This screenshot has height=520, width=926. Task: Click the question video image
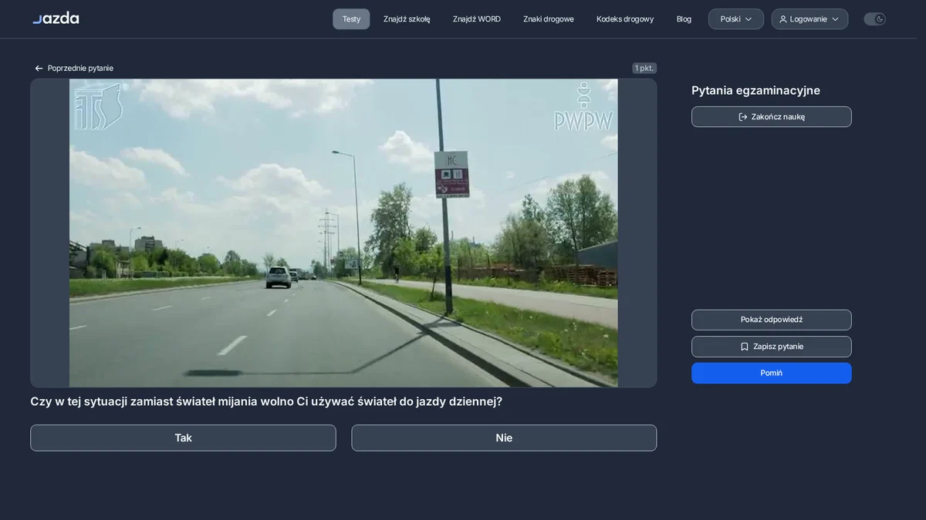coord(343,233)
